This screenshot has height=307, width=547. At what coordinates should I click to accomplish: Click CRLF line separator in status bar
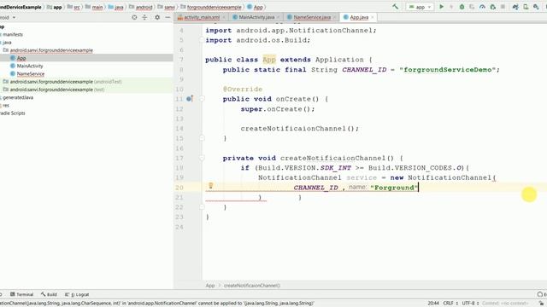coord(450,304)
